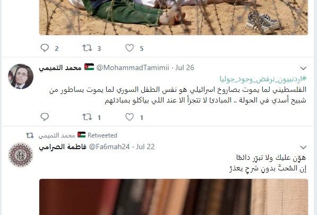This screenshot has height=215, width=317.
Task: Reply to MohammadTamimii's Jul 26 tweet
Action: click(45, 117)
